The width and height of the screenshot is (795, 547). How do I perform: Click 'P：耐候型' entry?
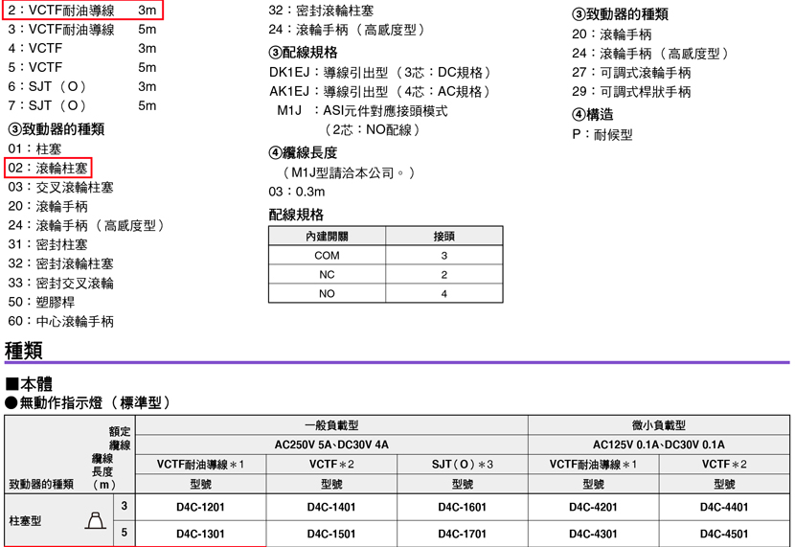click(x=602, y=135)
